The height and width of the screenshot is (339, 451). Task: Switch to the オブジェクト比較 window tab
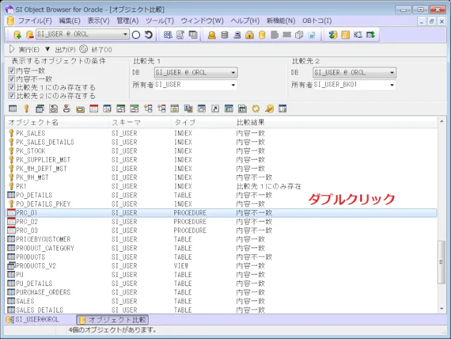(x=112, y=320)
